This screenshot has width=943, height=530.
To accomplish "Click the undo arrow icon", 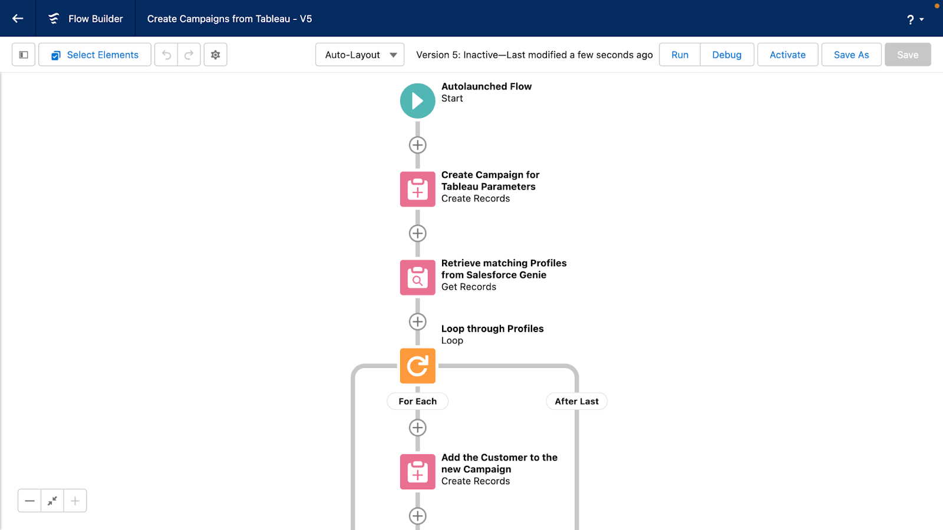I will click(x=167, y=55).
